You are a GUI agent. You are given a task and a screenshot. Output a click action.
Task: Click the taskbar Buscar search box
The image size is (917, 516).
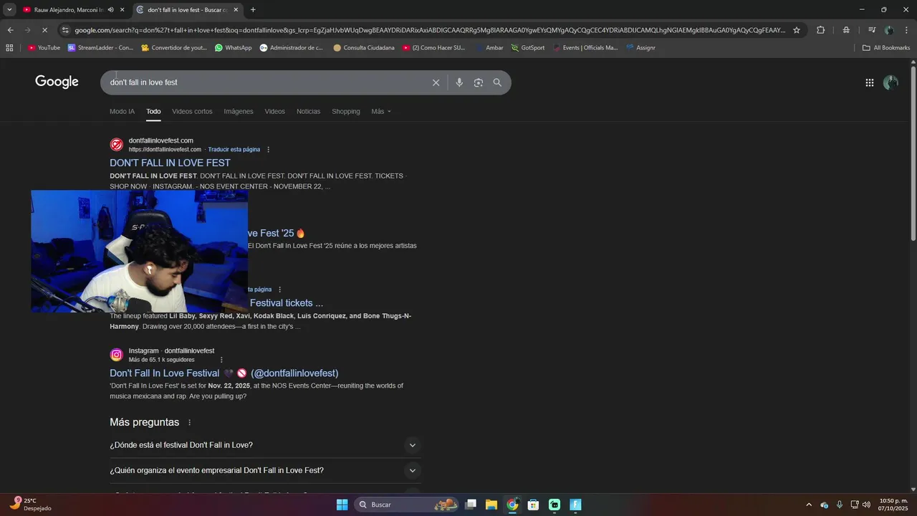408,505
